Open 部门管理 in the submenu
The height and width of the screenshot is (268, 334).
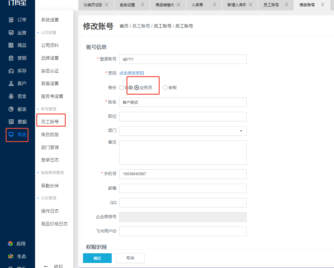(x=50, y=147)
